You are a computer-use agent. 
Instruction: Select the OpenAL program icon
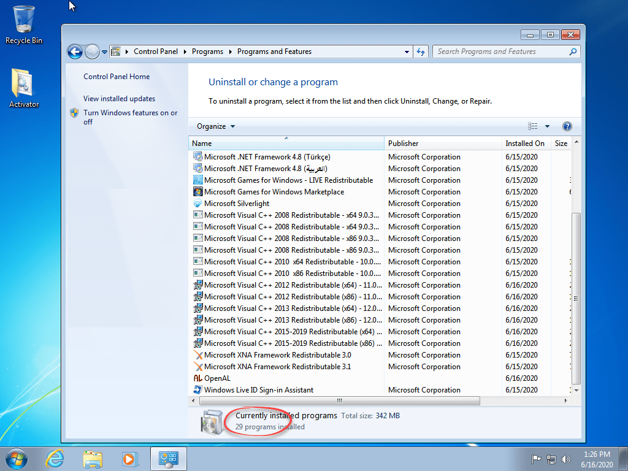[x=198, y=378]
